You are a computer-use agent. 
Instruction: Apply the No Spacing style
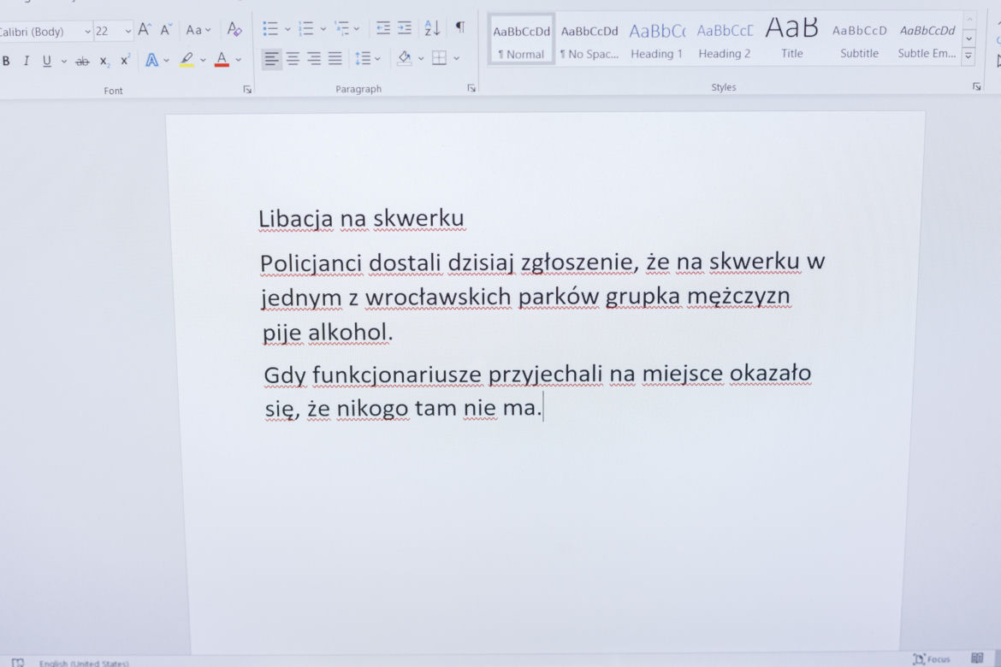tap(589, 39)
